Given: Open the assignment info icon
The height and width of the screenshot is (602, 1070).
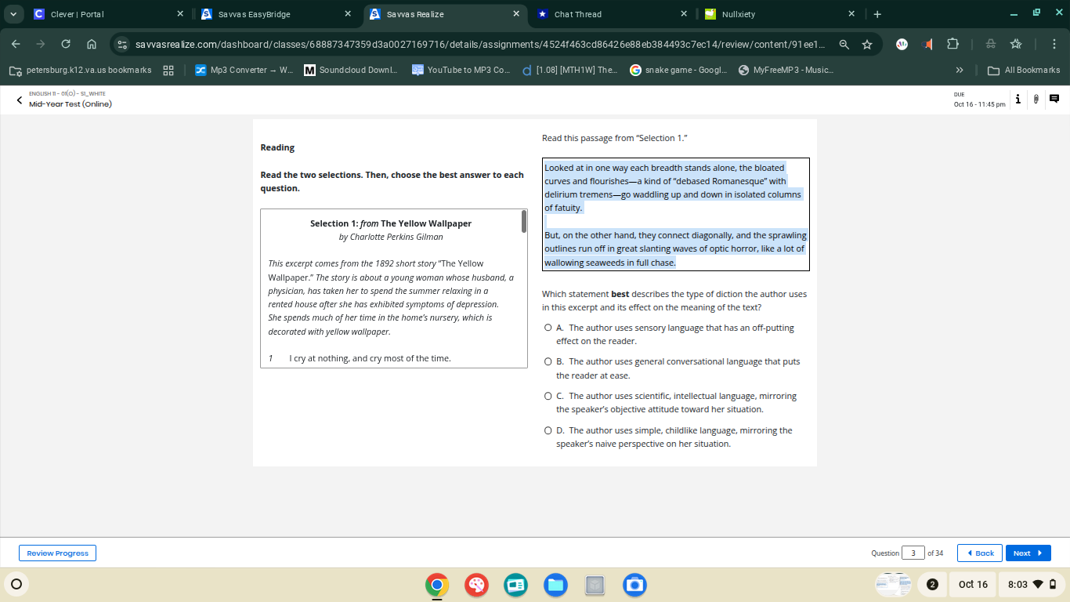Looking at the screenshot, I should tap(1018, 99).
